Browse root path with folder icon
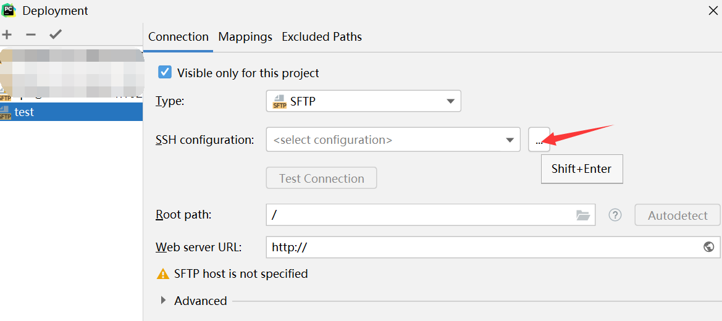This screenshot has height=321, width=722. click(582, 215)
